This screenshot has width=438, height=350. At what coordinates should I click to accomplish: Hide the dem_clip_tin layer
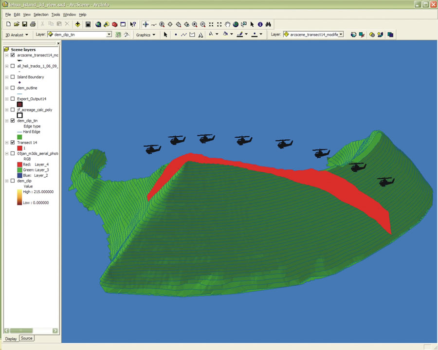pyautogui.click(x=13, y=121)
